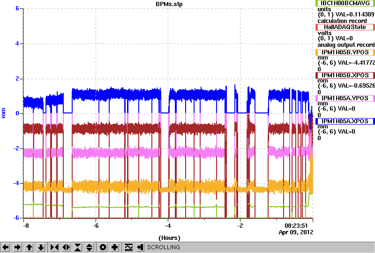Select the IPM1H05B.YPOS legend entry
Screen dimensions: 375x253
345,52
